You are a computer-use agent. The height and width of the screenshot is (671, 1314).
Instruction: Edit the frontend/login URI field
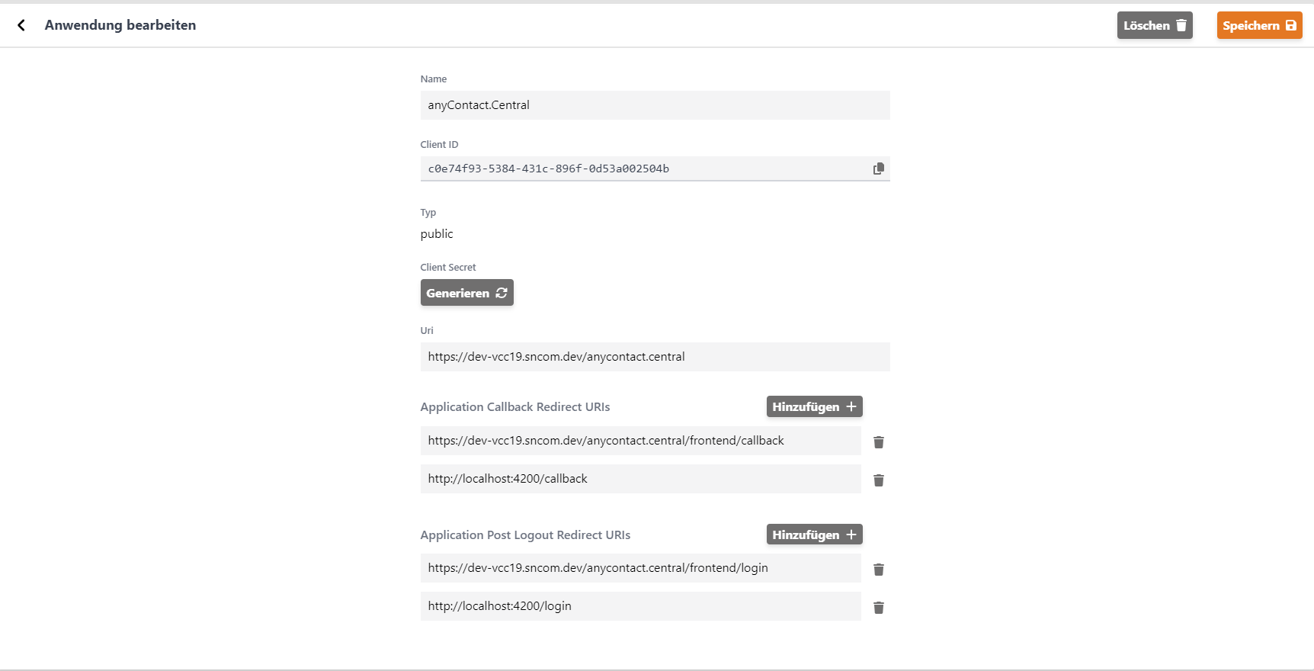640,568
